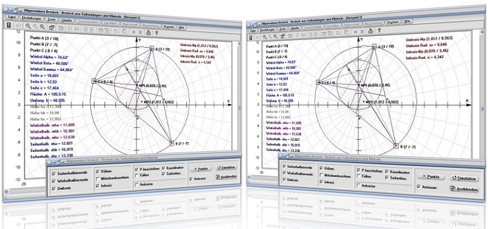Click the Simulation button in left panel
Screen dimensions: 488x229
click(226, 167)
